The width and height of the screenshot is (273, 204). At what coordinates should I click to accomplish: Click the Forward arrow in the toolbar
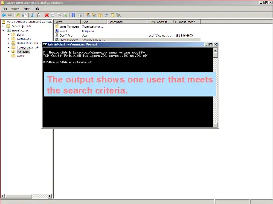click(x=10, y=15)
